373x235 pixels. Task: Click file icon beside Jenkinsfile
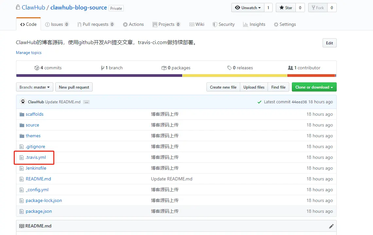[22, 168]
